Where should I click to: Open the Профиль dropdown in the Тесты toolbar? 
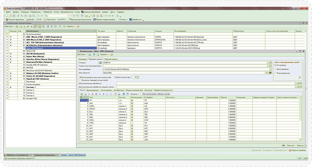[x=135, y=94]
